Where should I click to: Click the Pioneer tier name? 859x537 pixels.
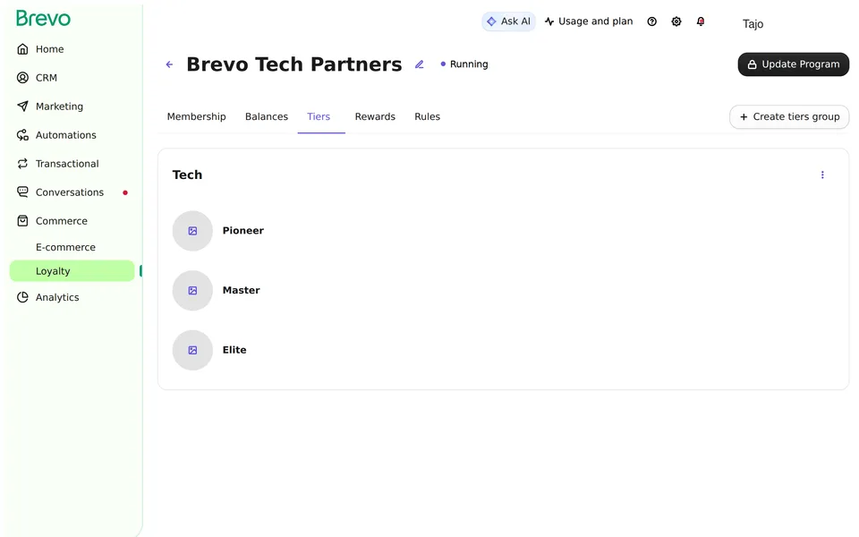pos(243,231)
